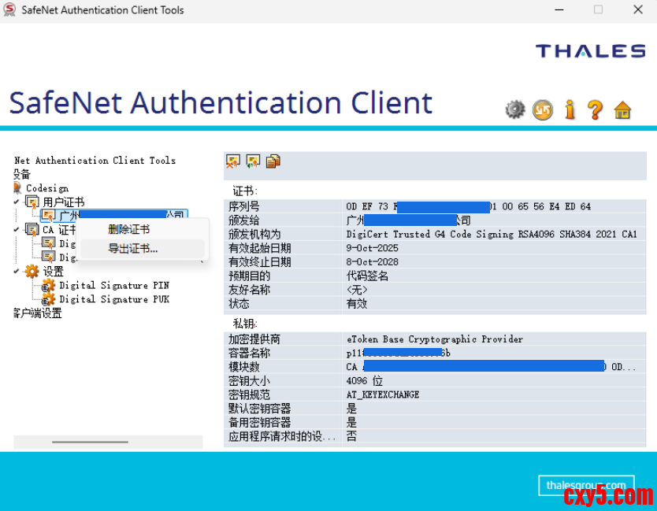
Task: Go to the Home icon
Action: coord(622,110)
